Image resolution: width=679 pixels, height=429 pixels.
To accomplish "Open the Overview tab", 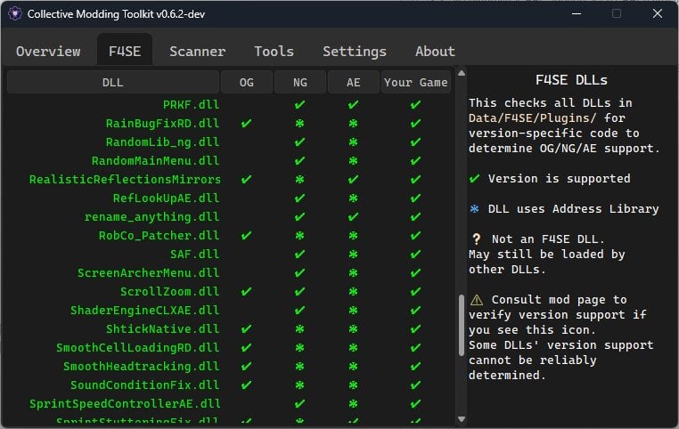I will (x=48, y=51).
